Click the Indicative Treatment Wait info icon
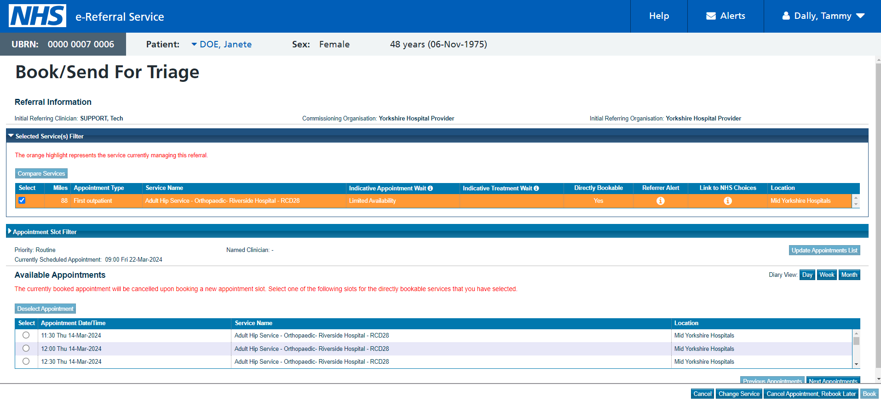 click(536, 188)
